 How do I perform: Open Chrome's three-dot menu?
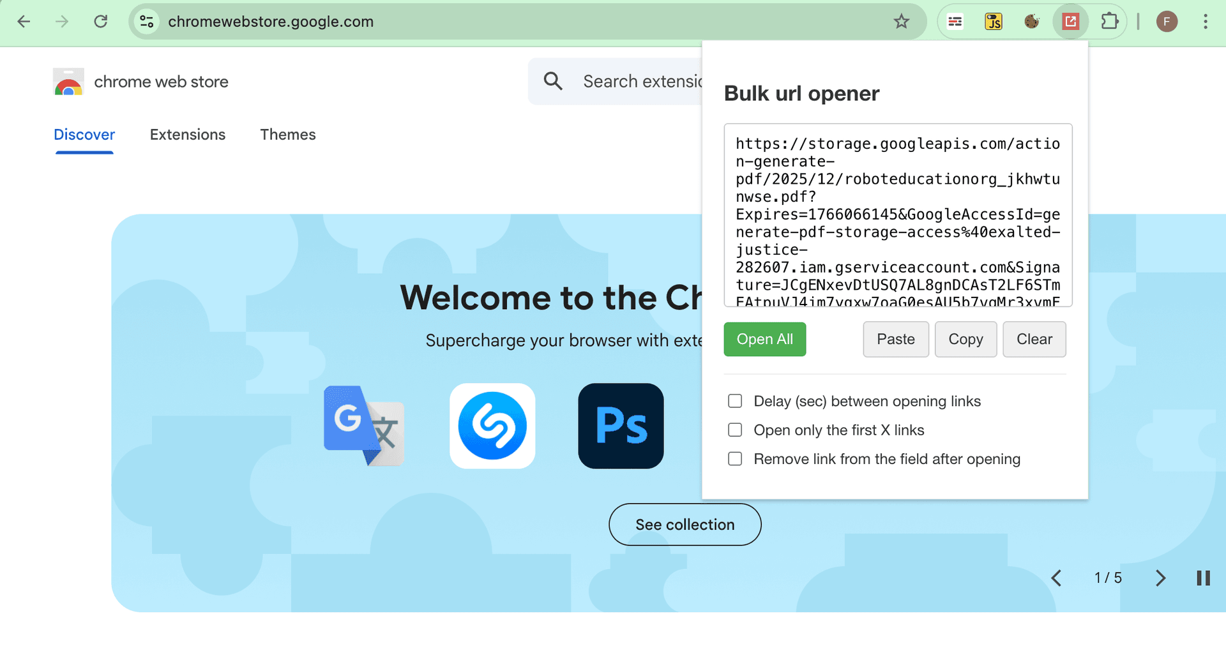pos(1206,21)
